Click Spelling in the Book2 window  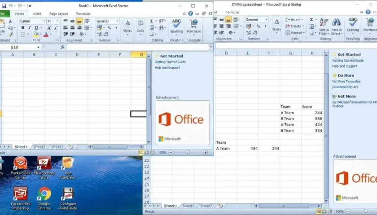(x=176, y=26)
